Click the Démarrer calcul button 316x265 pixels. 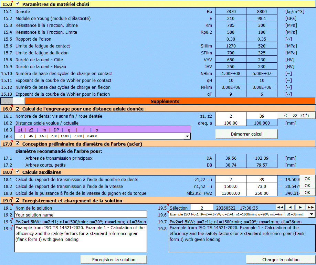point(246,134)
